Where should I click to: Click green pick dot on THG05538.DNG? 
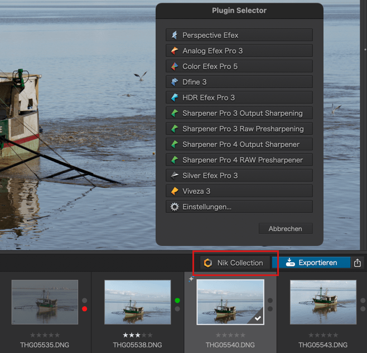tap(177, 301)
